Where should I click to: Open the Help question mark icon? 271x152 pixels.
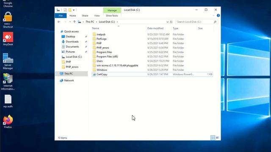point(218,16)
